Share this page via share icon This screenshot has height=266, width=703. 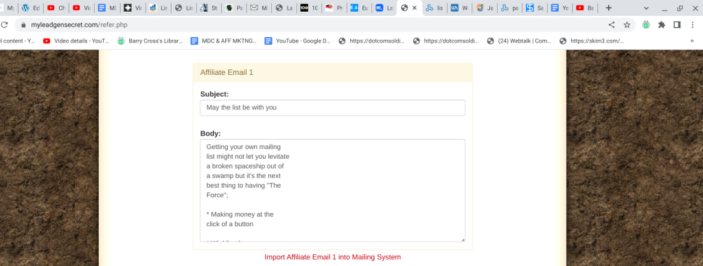coord(612,25)
